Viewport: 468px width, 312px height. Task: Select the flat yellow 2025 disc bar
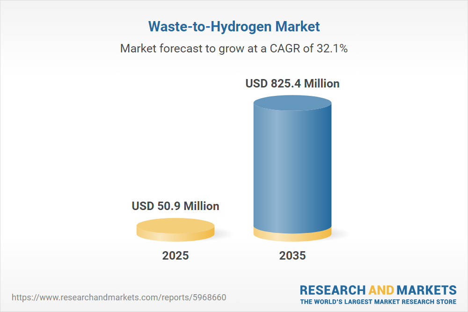pos(175,230)
